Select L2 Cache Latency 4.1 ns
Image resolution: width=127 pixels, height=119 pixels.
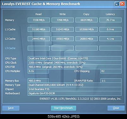111,39
